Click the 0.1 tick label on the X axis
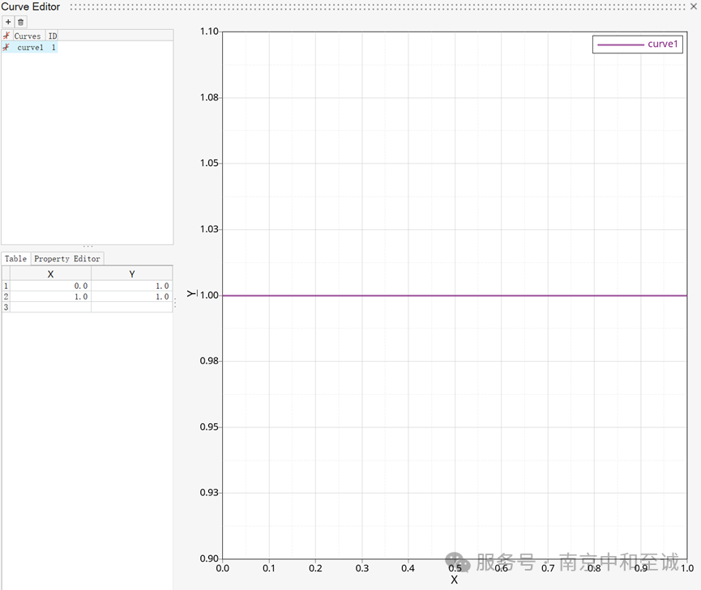The height and width of the screenshot is (590, 701). (269, 569)
